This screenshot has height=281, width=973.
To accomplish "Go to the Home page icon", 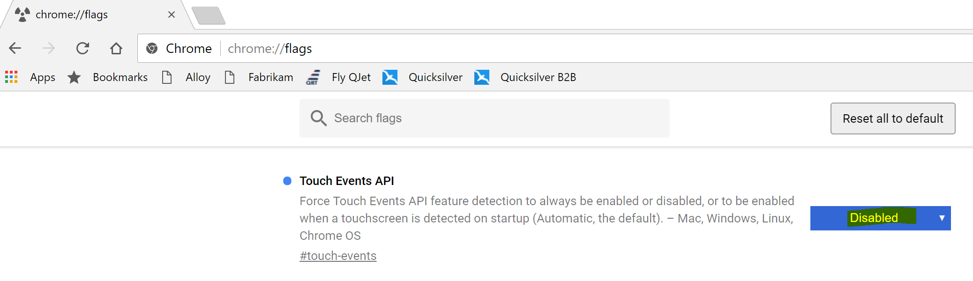I will coord(116,48).
